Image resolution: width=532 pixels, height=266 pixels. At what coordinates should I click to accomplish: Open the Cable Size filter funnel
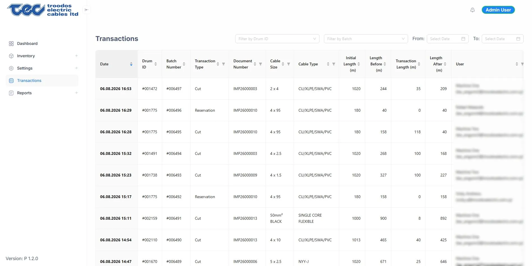[x=289, y=64]
